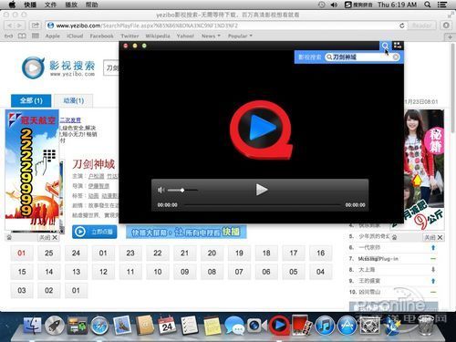Image resolution: width=456 pixels, height=342 pixels.
Task: Select the 动漫(1) tab
Action: click(x=74, y=100)
